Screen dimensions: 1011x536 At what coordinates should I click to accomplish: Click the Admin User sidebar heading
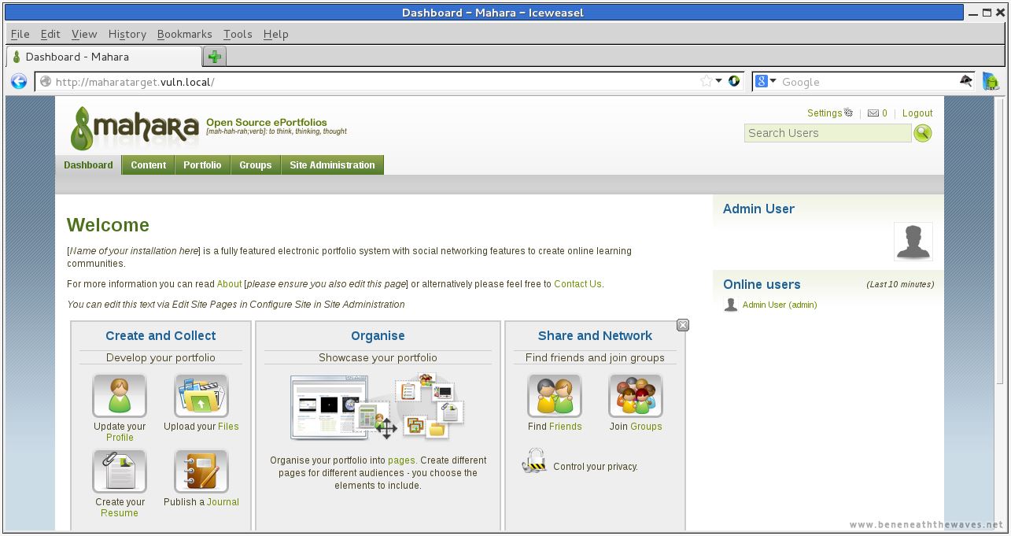point(758,209)
